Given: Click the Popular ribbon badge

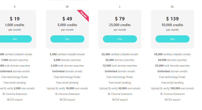Looking at the screenshot, I should point(84,15).
